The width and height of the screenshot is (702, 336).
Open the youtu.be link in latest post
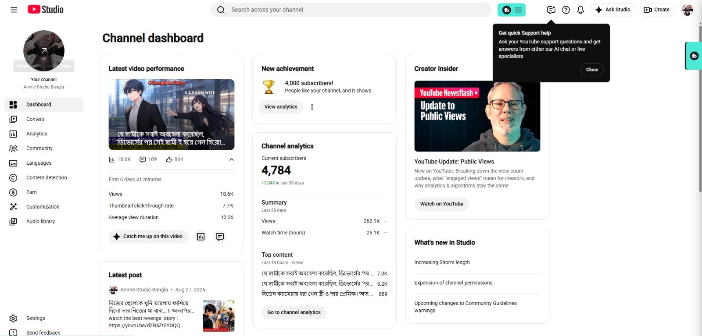144,325
